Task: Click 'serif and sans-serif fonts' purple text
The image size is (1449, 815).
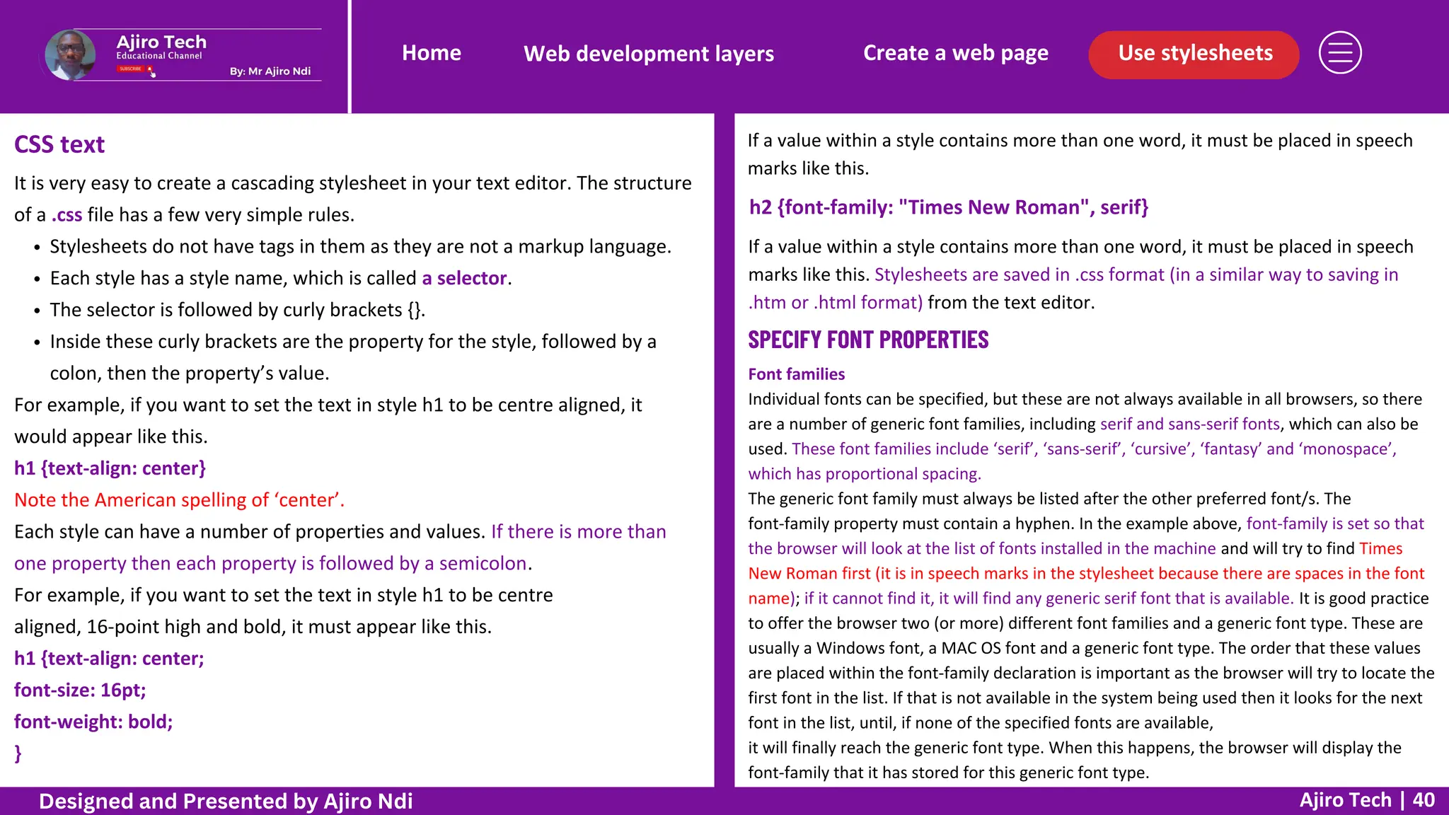Action: coord(1189,424)
